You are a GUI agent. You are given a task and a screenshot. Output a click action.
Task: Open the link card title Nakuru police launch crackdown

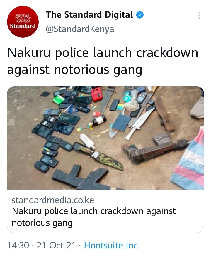tap(94, 217)
